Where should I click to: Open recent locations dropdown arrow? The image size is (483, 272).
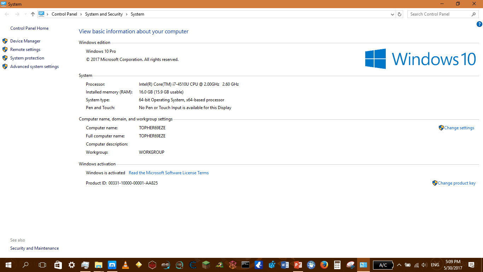click(x=25, y=14)
